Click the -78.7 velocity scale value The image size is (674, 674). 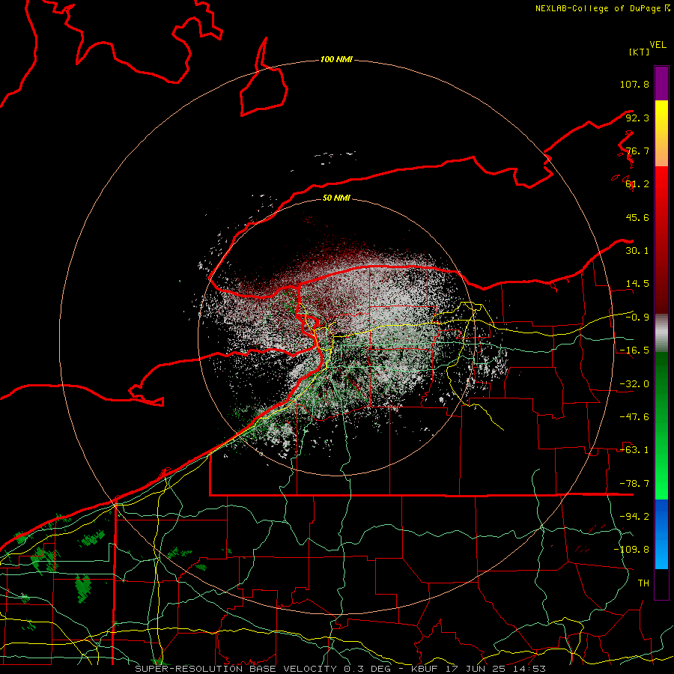(x=634, y=484)
